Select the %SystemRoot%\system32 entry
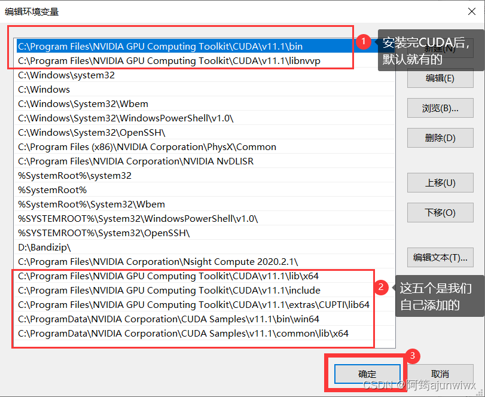Screen dimensions: 485x397 click(204, 176)
